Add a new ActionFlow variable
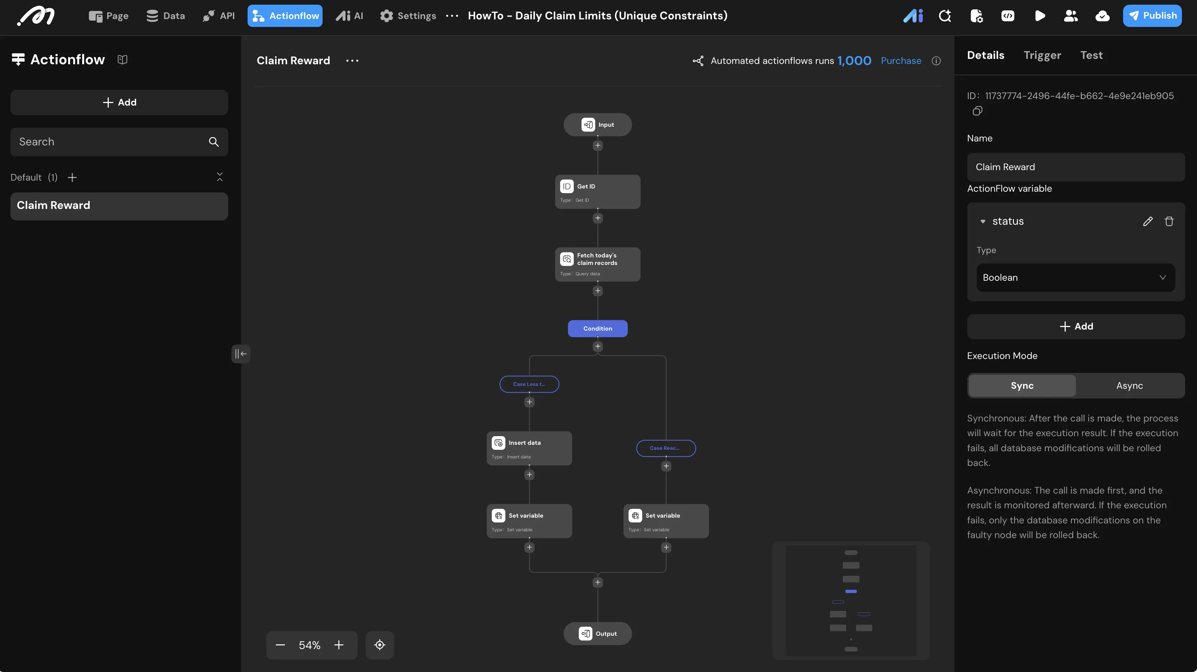 pos(1076,327)
